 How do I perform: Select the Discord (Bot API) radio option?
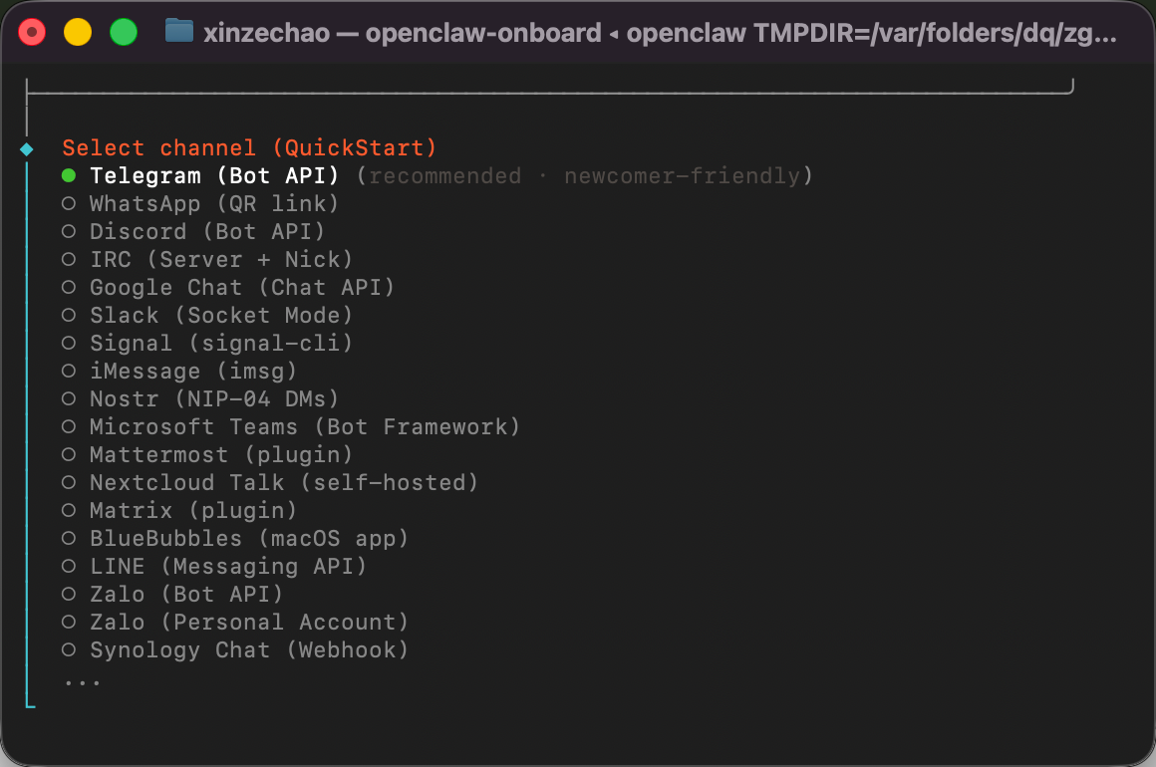point(193,232)
